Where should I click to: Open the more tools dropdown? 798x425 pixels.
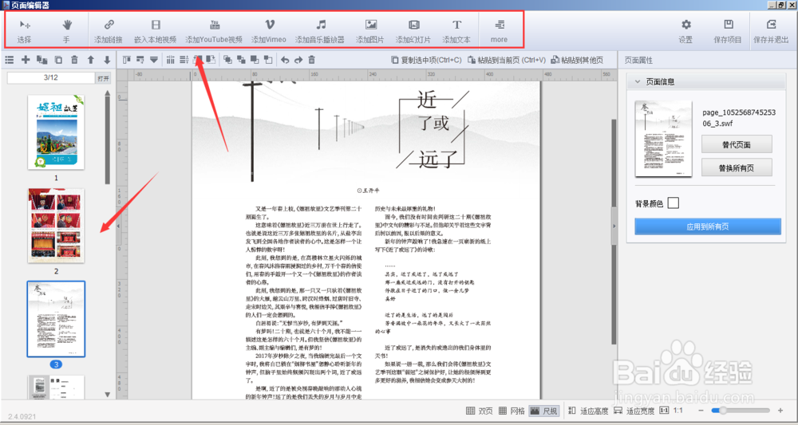pos(500,30)
